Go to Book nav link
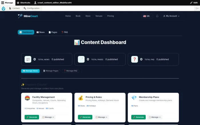200x125 pixels. click(x=78, y=16)
